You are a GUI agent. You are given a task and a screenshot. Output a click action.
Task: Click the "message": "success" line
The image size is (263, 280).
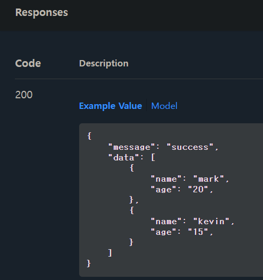pyautogui.click(x=163, y=147)
